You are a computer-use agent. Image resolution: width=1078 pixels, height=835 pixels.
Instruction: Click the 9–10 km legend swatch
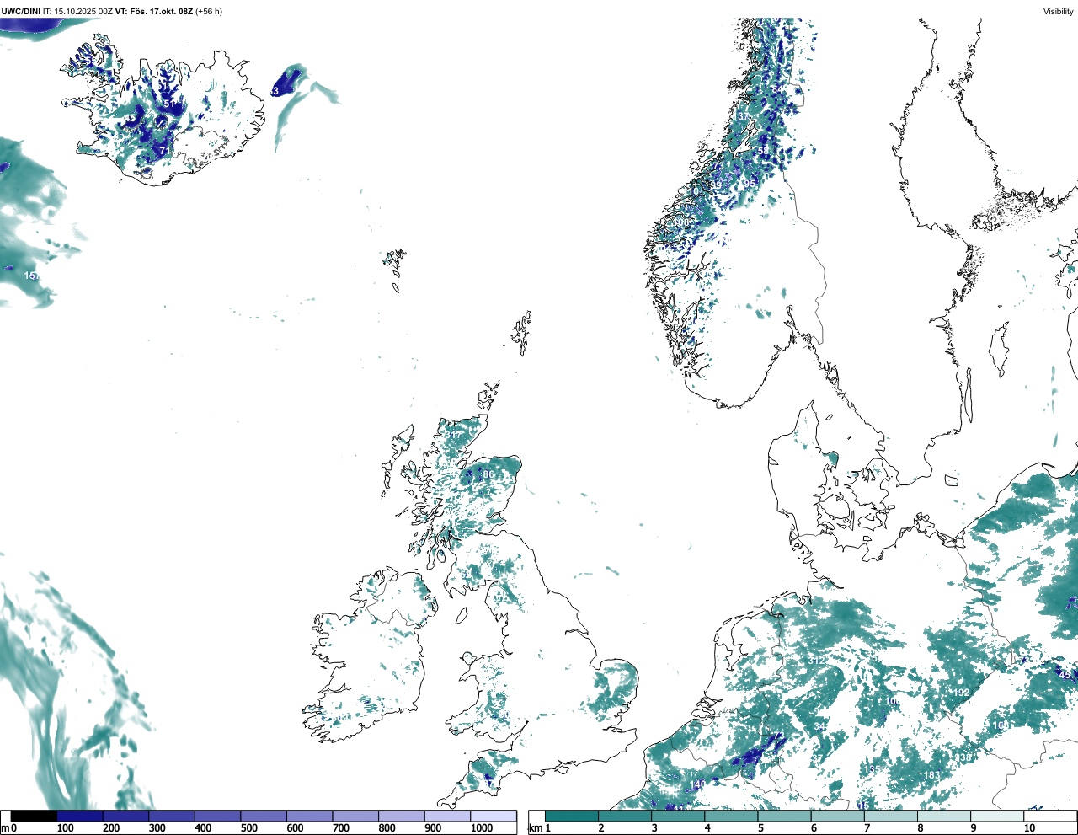997,816
